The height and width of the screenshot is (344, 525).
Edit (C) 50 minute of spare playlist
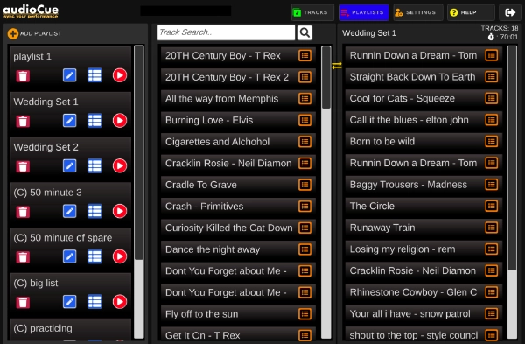click(70, 256)
